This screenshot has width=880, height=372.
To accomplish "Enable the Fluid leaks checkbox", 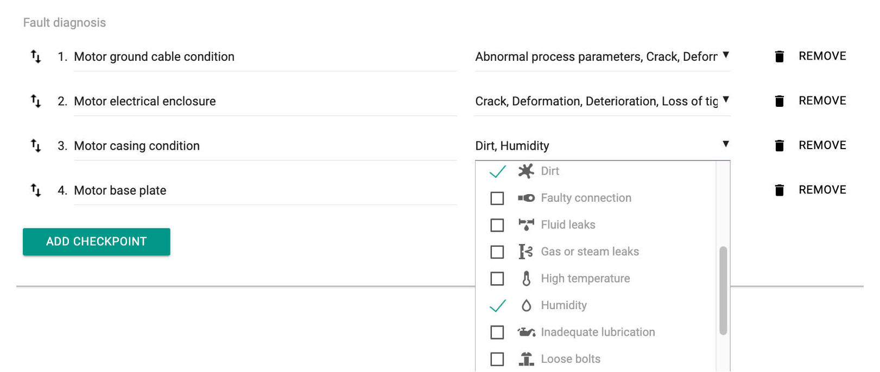I will (x=497, y=225).
